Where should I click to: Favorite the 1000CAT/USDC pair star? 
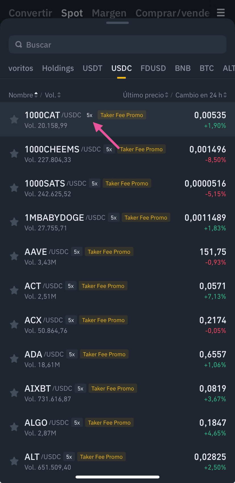pos(14,119)
